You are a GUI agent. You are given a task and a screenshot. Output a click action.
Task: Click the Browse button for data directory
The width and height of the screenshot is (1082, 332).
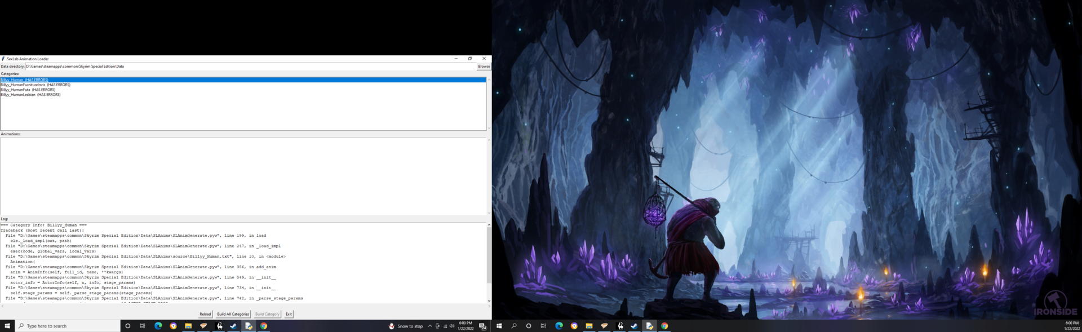coord(484,67)
